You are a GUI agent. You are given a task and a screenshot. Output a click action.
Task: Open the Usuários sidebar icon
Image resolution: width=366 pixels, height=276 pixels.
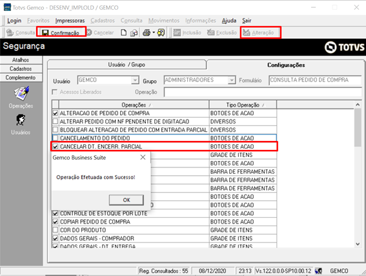click(21, 120)
